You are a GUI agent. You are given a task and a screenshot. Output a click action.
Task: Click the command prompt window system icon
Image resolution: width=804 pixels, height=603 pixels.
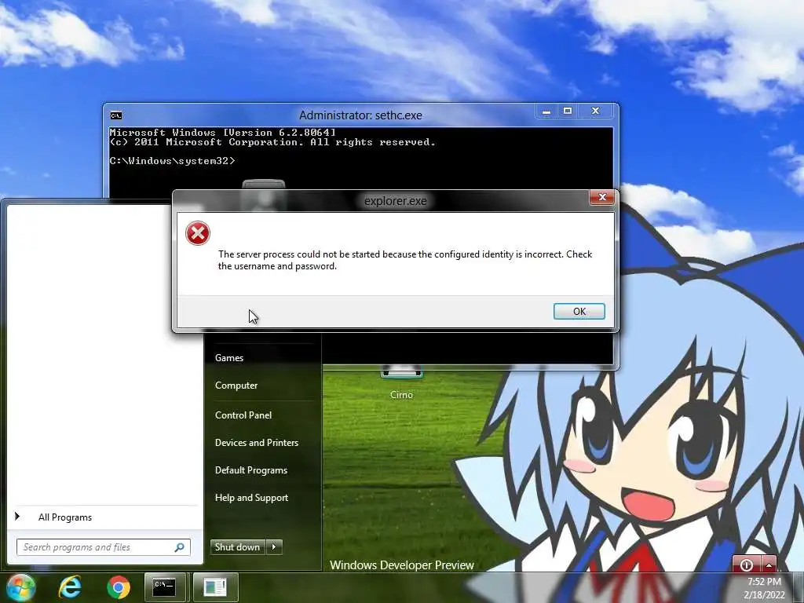pyautogui.click(x=116, y=115)
